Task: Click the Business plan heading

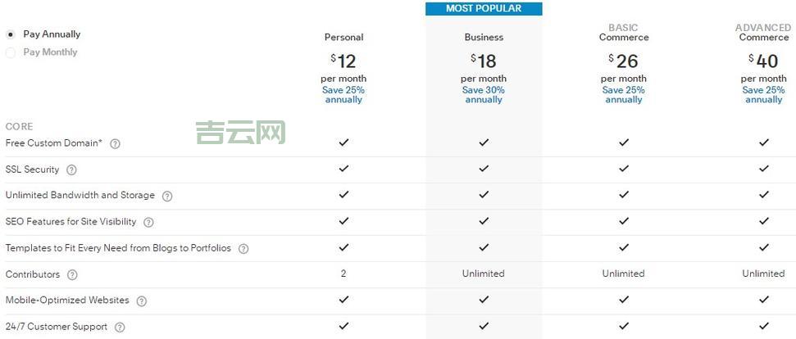Action: (484, 37)
